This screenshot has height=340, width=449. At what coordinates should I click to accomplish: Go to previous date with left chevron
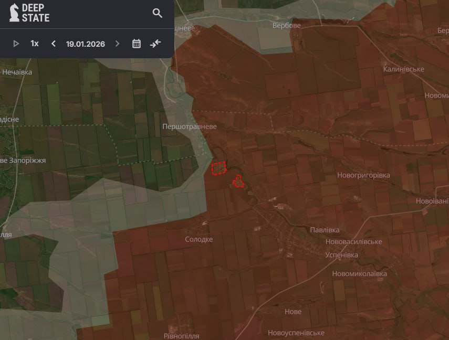54,44
